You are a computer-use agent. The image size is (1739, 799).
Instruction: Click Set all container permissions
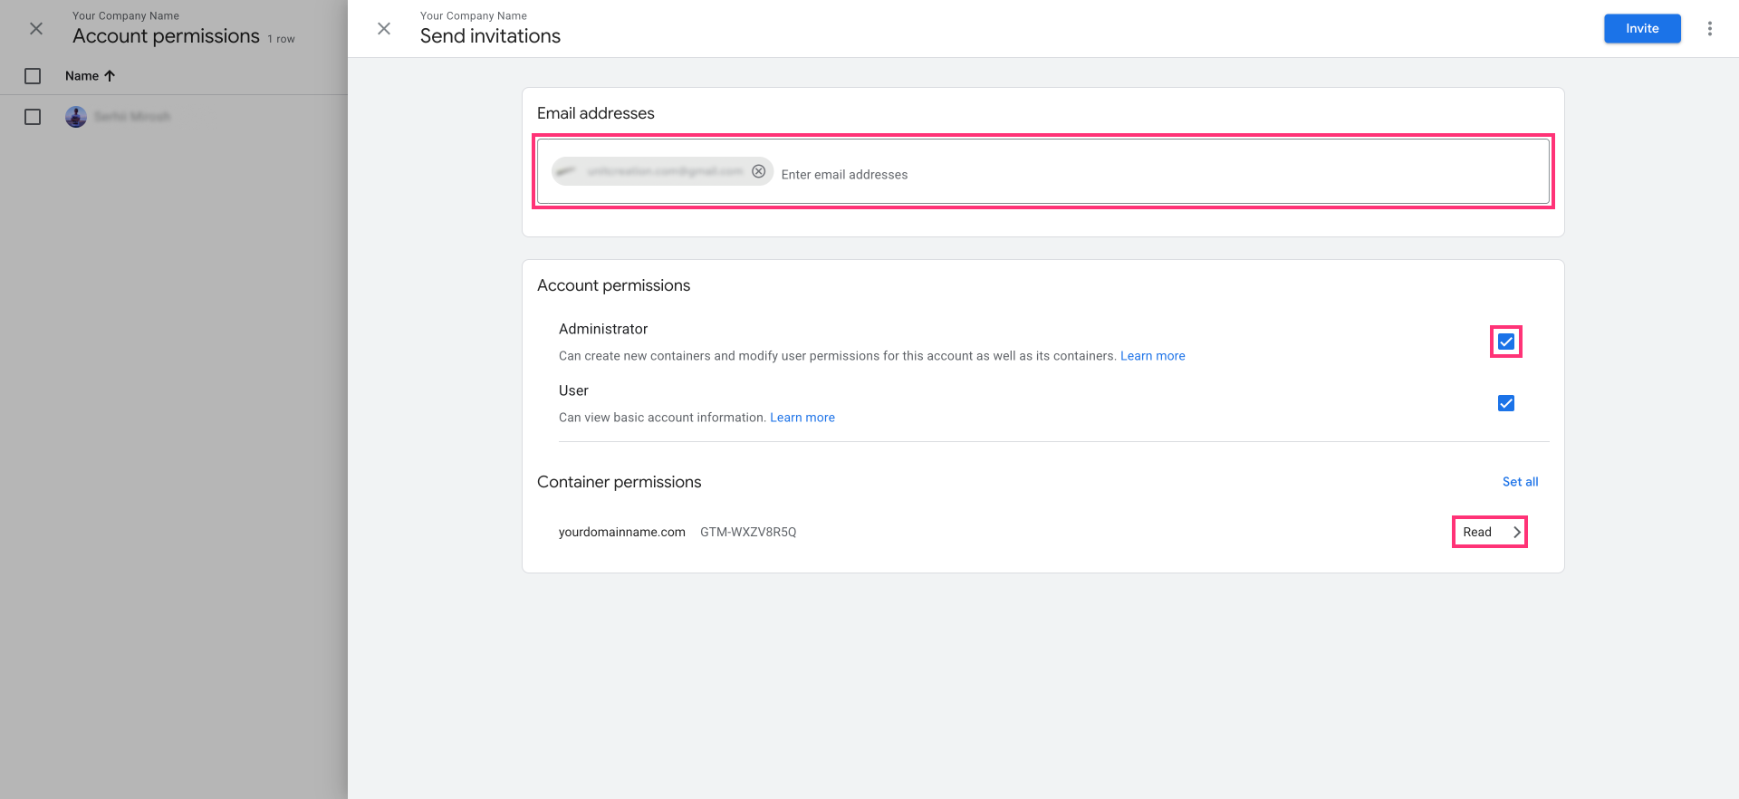pyautogui.click(x=1520, y=482)
